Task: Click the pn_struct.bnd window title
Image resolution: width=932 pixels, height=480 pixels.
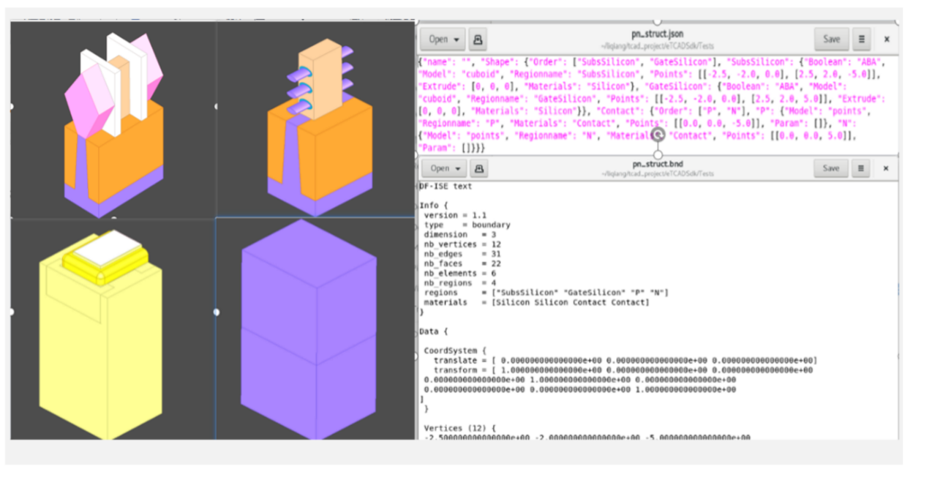Action: tap(657, 165)
